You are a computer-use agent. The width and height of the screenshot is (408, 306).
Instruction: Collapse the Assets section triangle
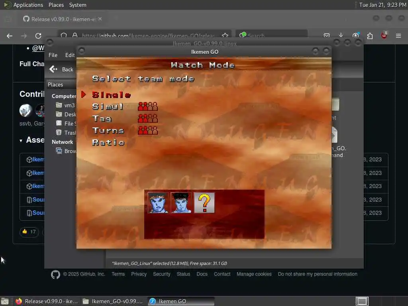21,141
